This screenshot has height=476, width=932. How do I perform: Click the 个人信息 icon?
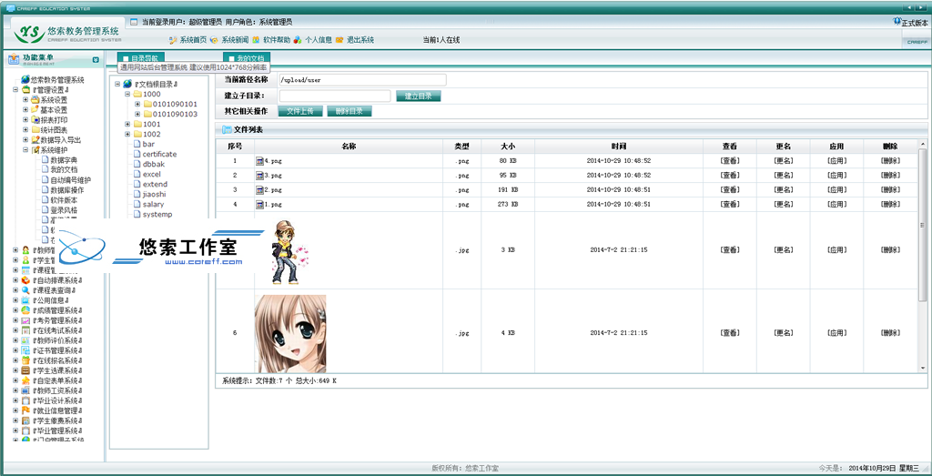(298, 40)
